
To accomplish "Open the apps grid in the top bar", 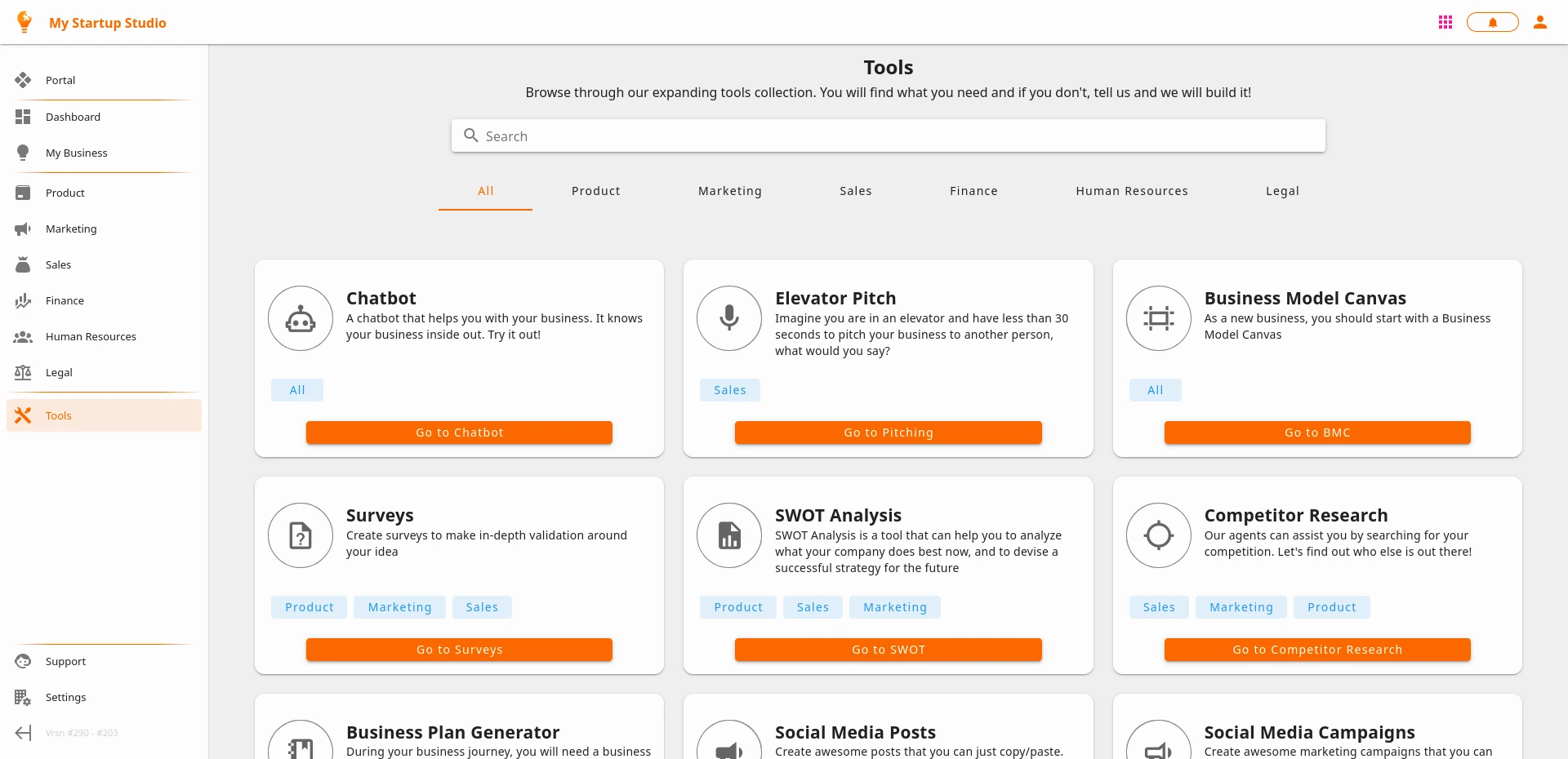I will click(1445, 22).
